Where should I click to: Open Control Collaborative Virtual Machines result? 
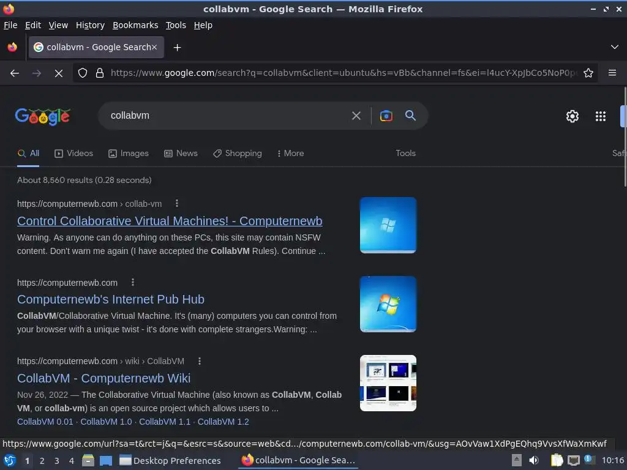170,221
